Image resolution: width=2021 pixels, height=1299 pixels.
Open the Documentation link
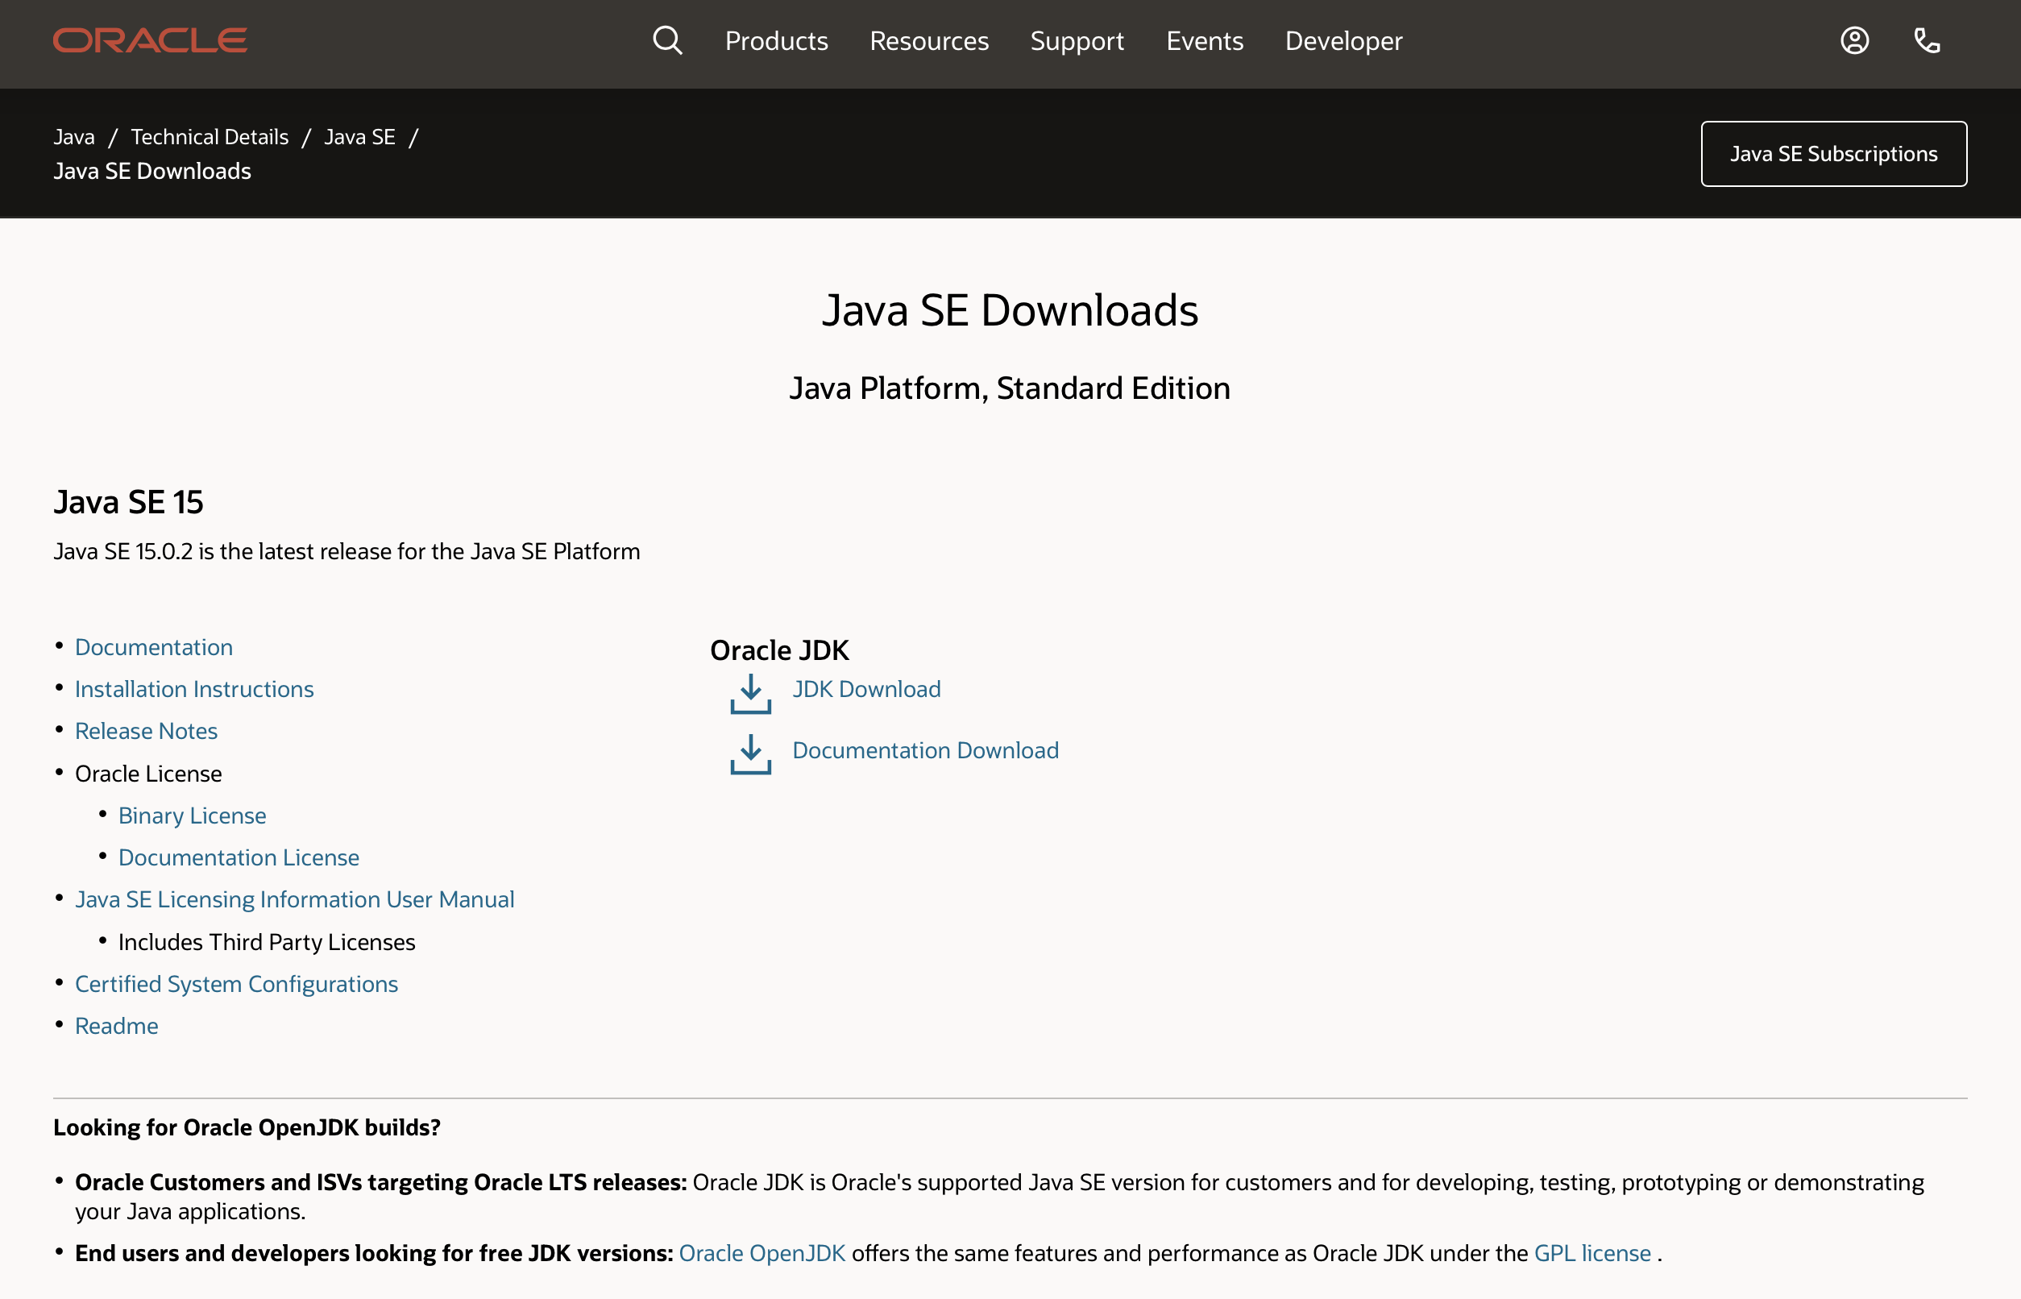coord(154,647)
